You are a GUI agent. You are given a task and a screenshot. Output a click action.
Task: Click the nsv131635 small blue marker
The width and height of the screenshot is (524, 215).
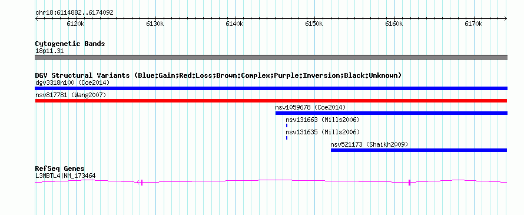287,138
